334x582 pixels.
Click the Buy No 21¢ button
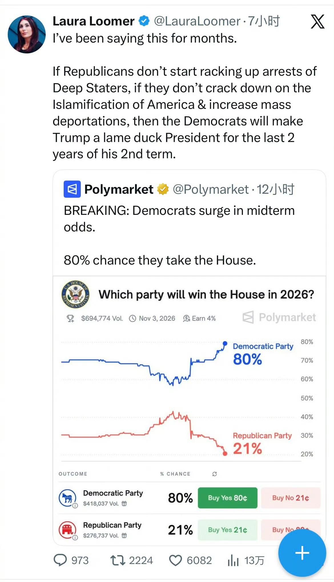tap(291, 498)
